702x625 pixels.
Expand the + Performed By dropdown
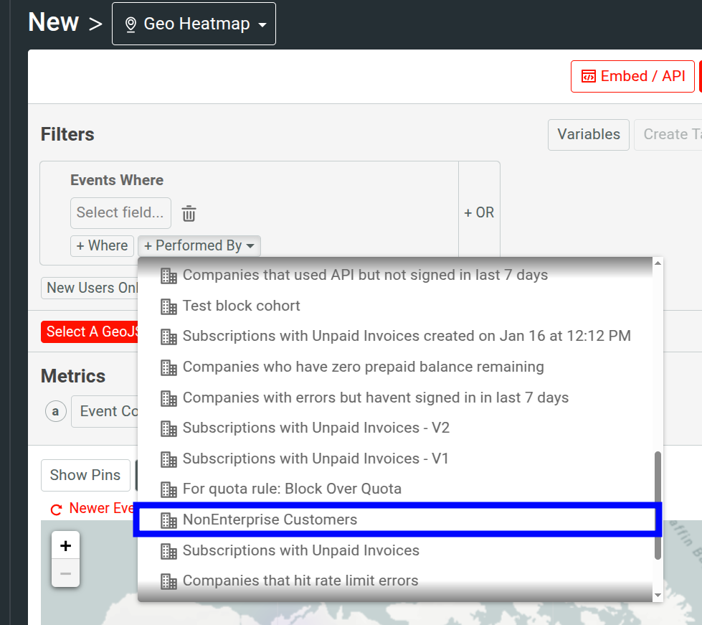199,245
